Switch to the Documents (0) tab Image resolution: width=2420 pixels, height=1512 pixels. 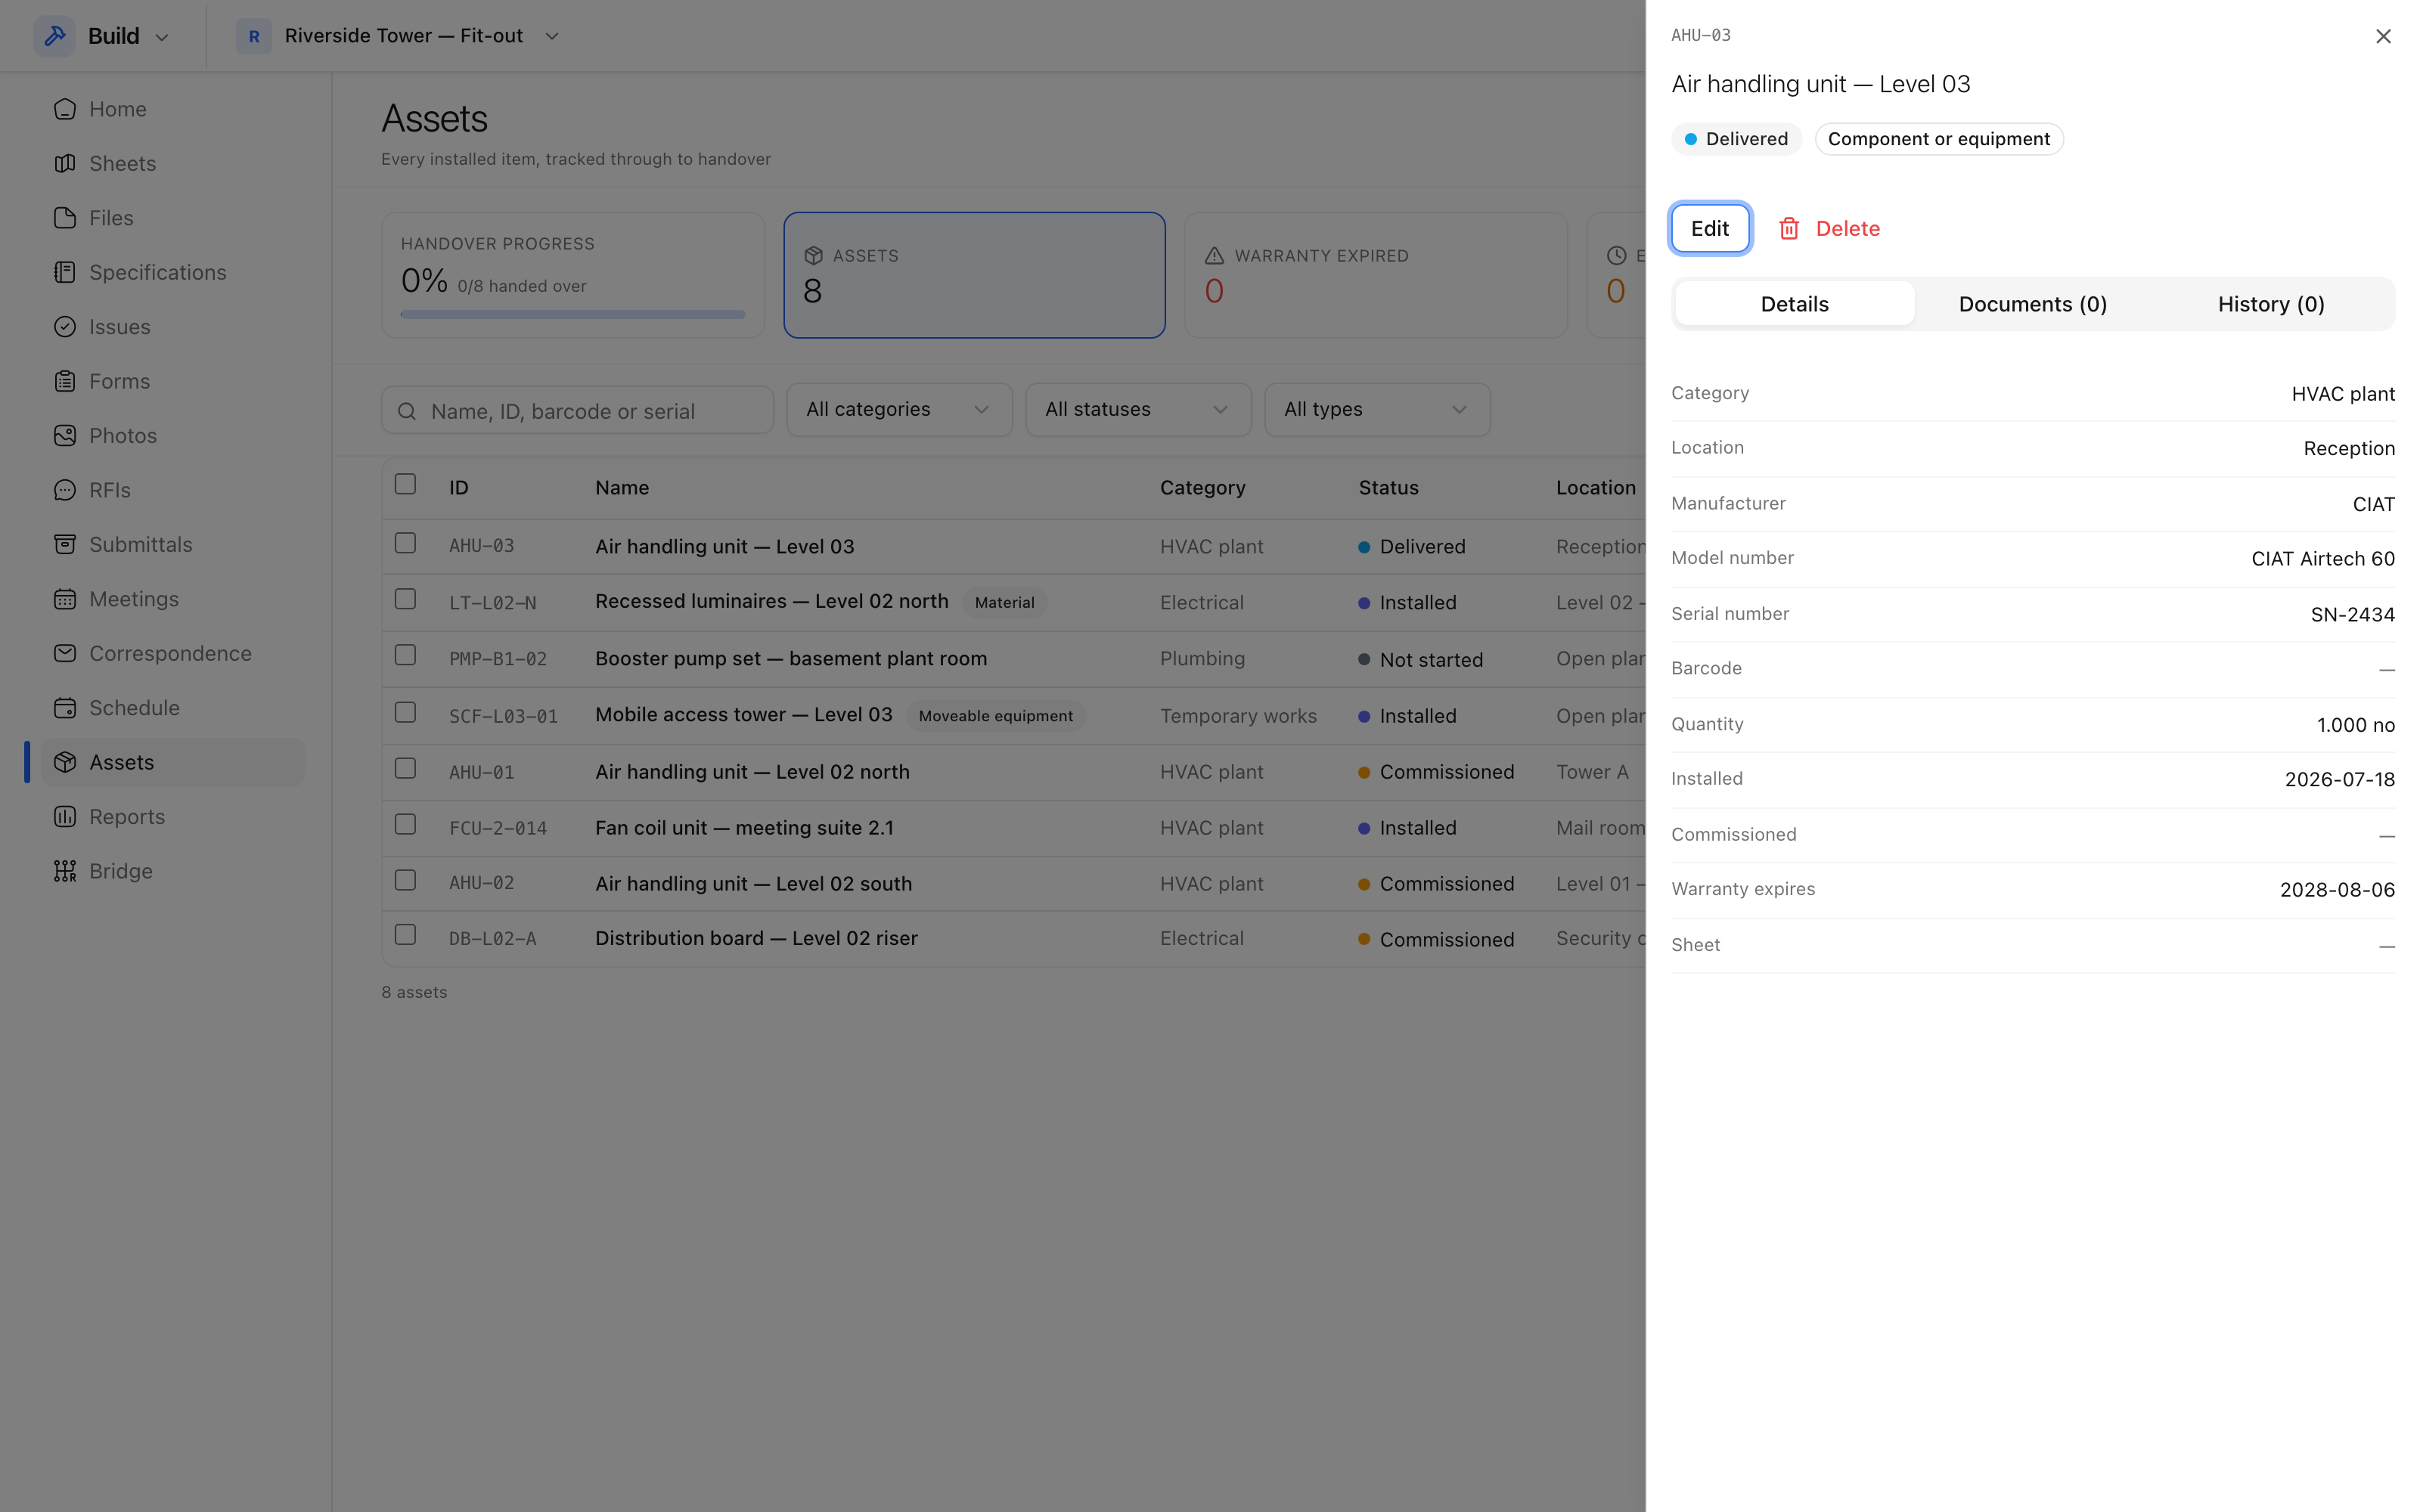[x=2032, y=304]
